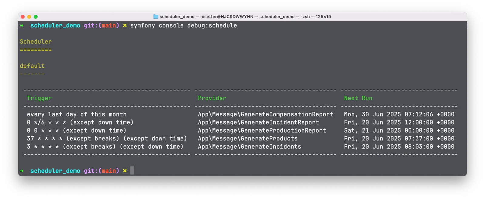Viewport: 485px width, 200px height.
Task: Click the every last day trigger text
Action: [76, 114]
